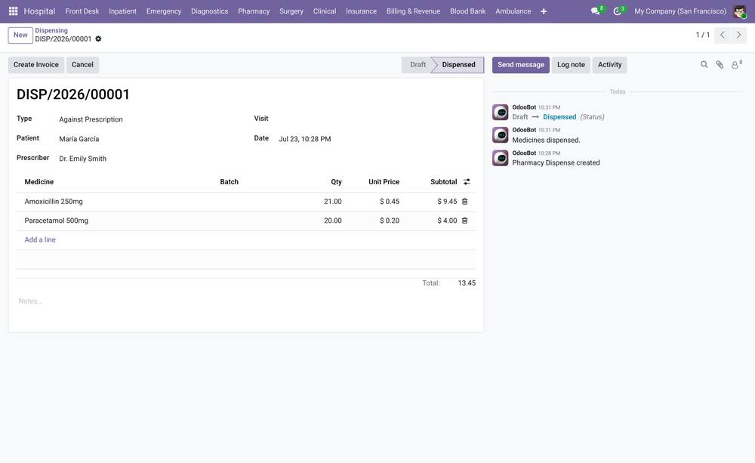Open the Clinical menu
The height and width of the screenshot is (463, 755).
tap(325, 11)
